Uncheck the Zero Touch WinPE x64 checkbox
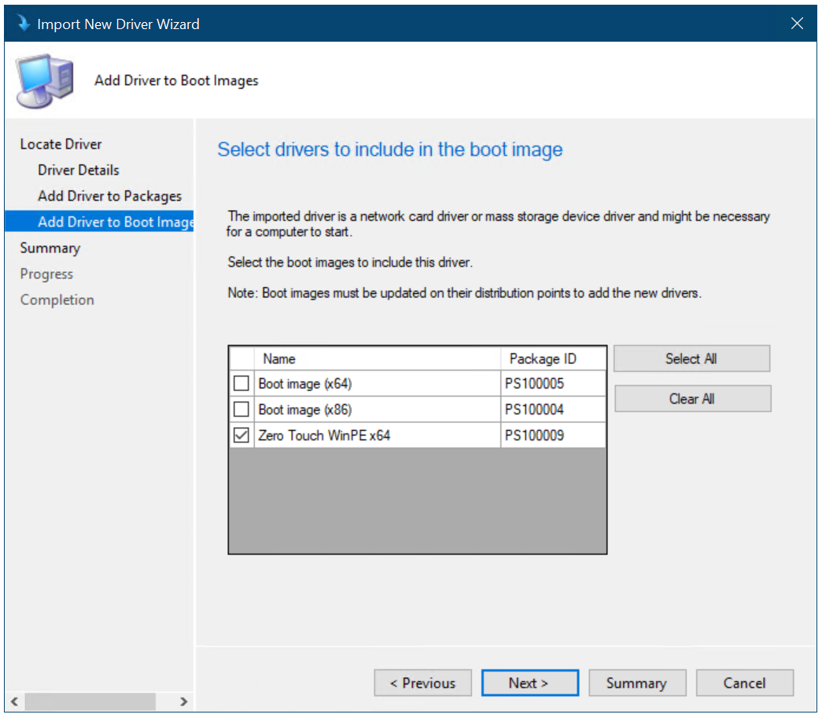Viewport: 822px width, 718px height. [x=241, y=435]
